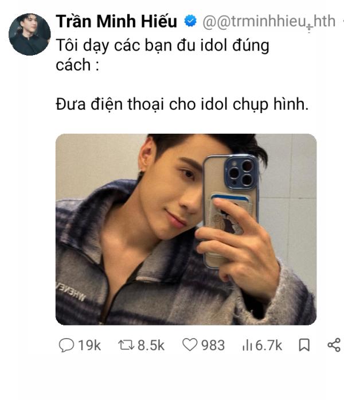This screenshot has width=344, height=400.
Task: Click the text "Tôi dạy các bạn đu idol"
Action: point(142,46)
